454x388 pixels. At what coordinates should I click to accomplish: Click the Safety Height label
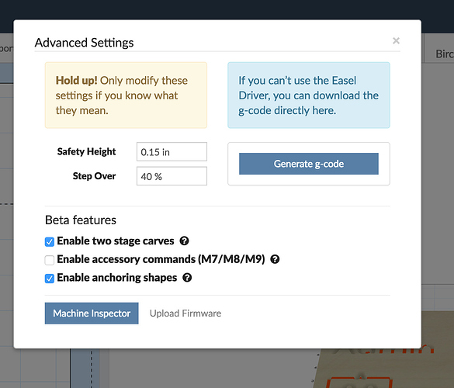tap(86, 151)
